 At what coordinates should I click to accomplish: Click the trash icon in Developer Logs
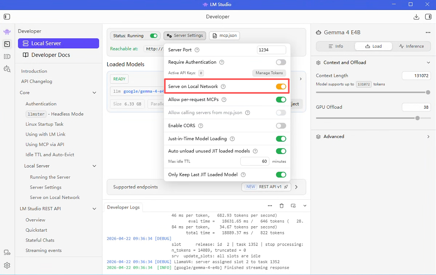282,206
